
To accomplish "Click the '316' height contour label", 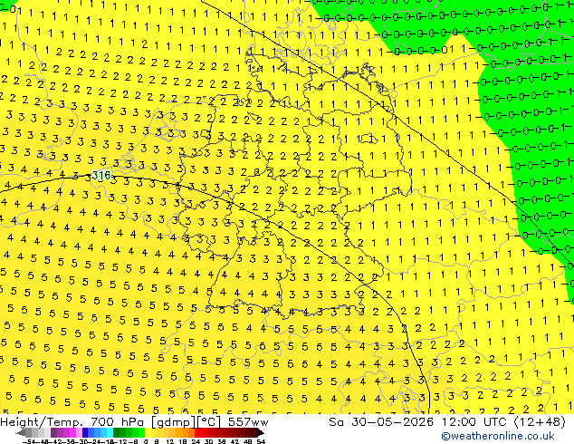I will click(x=100, y=176).
